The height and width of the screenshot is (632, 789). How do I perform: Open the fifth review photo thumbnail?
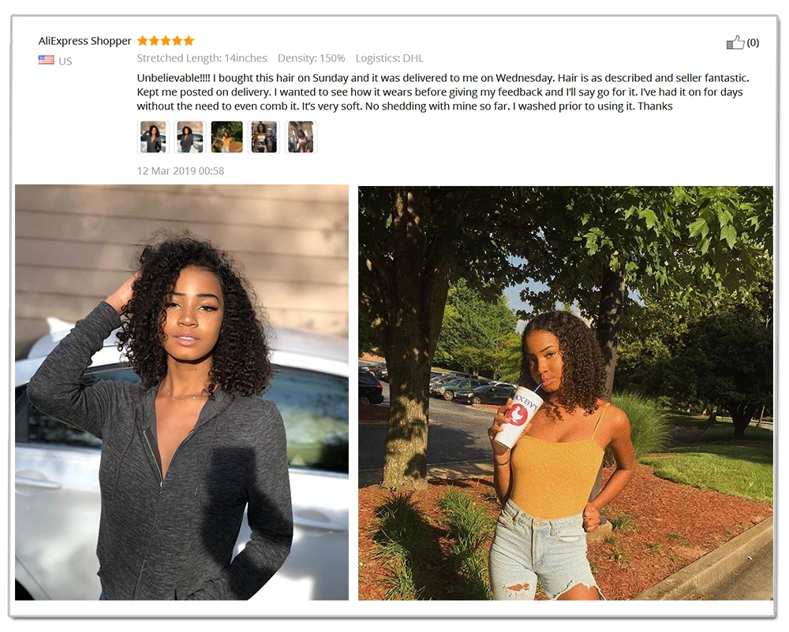[301, 136]
